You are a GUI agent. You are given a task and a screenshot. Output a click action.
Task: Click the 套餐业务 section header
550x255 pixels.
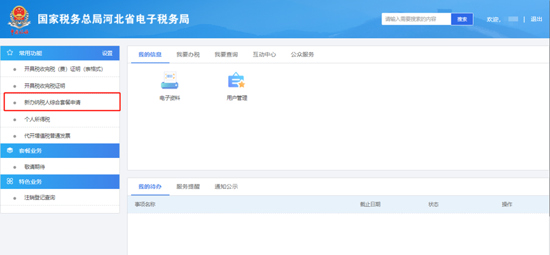[60, 151]
